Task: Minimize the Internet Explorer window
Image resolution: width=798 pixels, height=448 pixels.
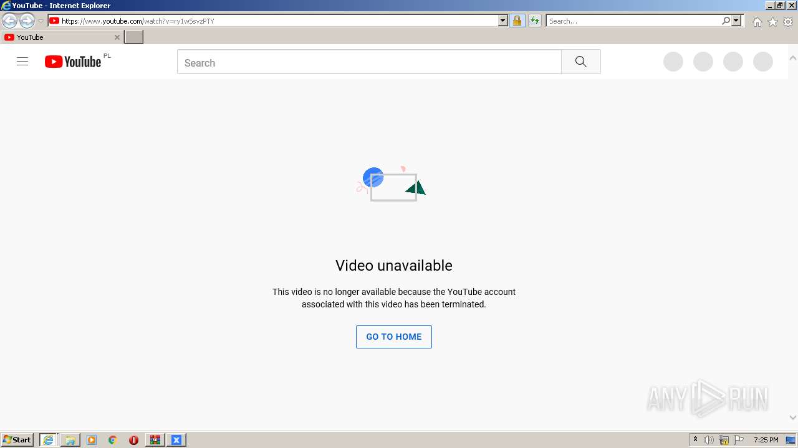Action: point(769,6)
